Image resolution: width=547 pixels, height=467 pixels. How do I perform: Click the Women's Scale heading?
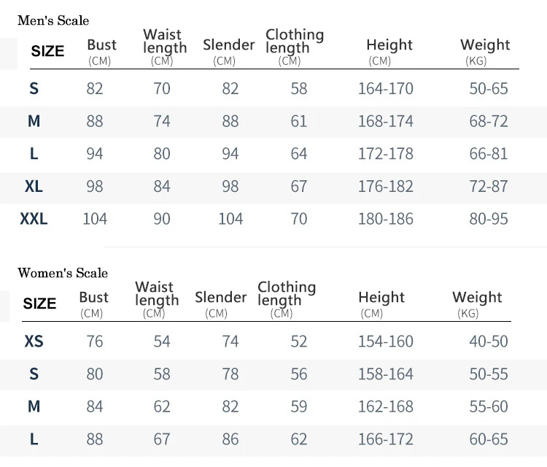(x=63, y=273)
